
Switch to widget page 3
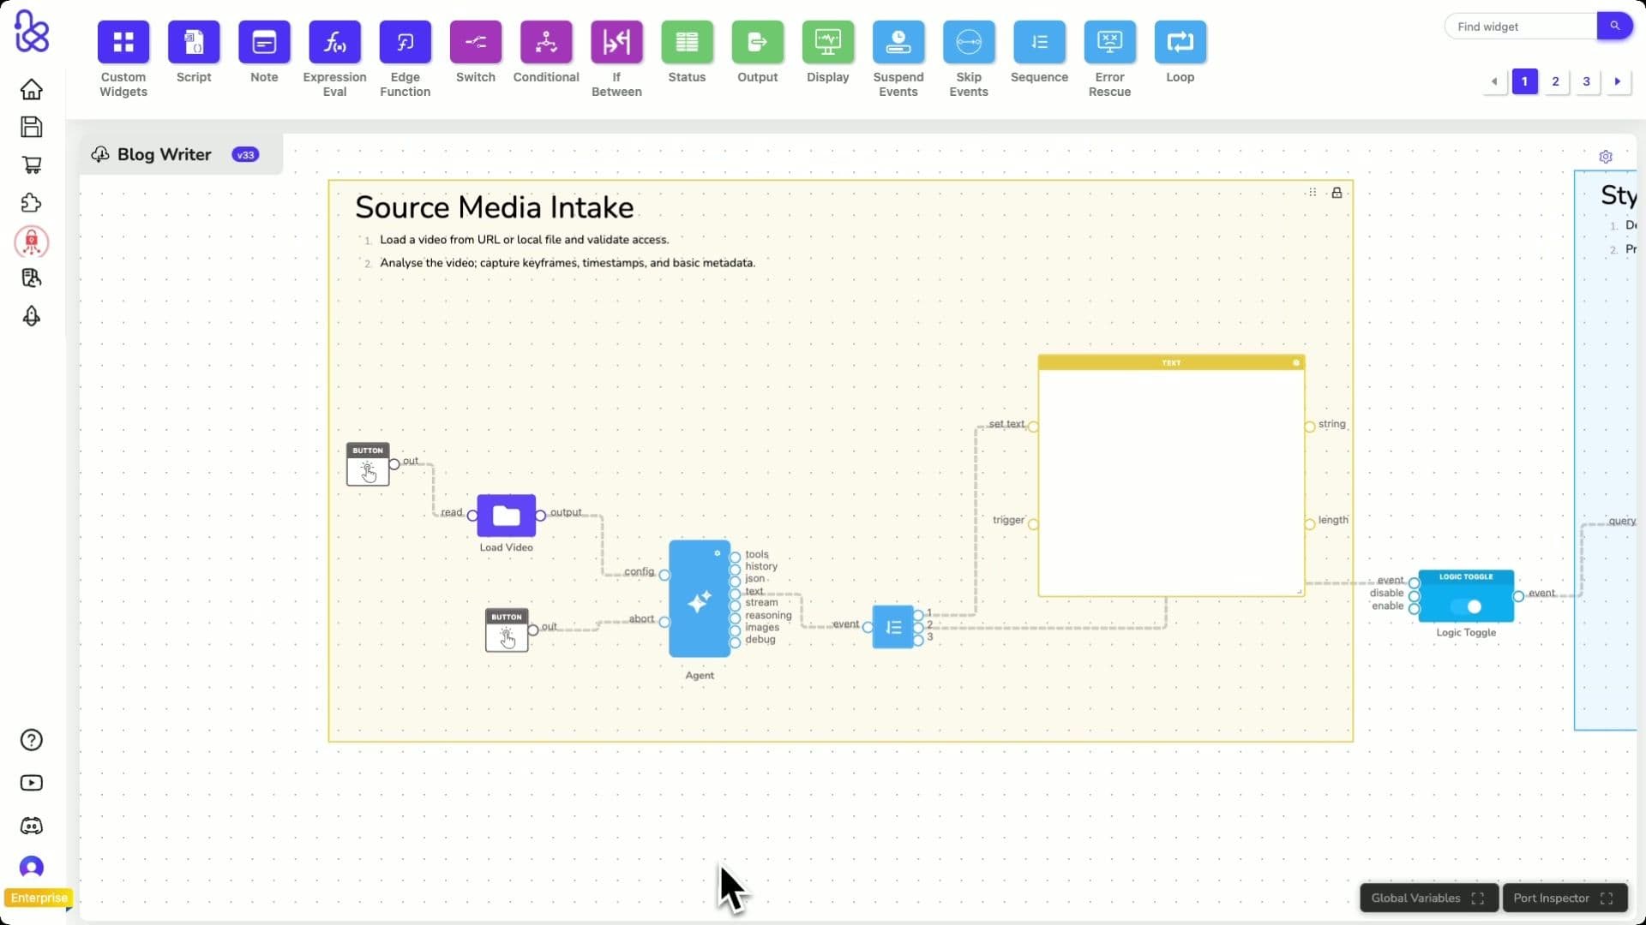pos(1586,81)
